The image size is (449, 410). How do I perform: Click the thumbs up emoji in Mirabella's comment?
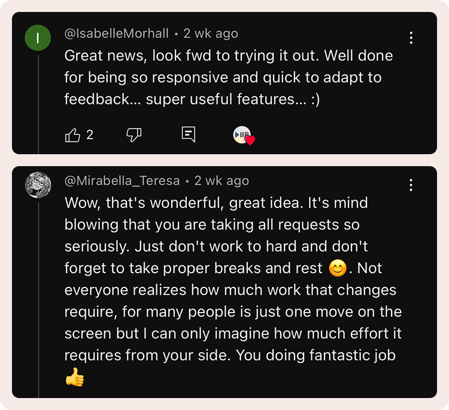coord(75,377)
